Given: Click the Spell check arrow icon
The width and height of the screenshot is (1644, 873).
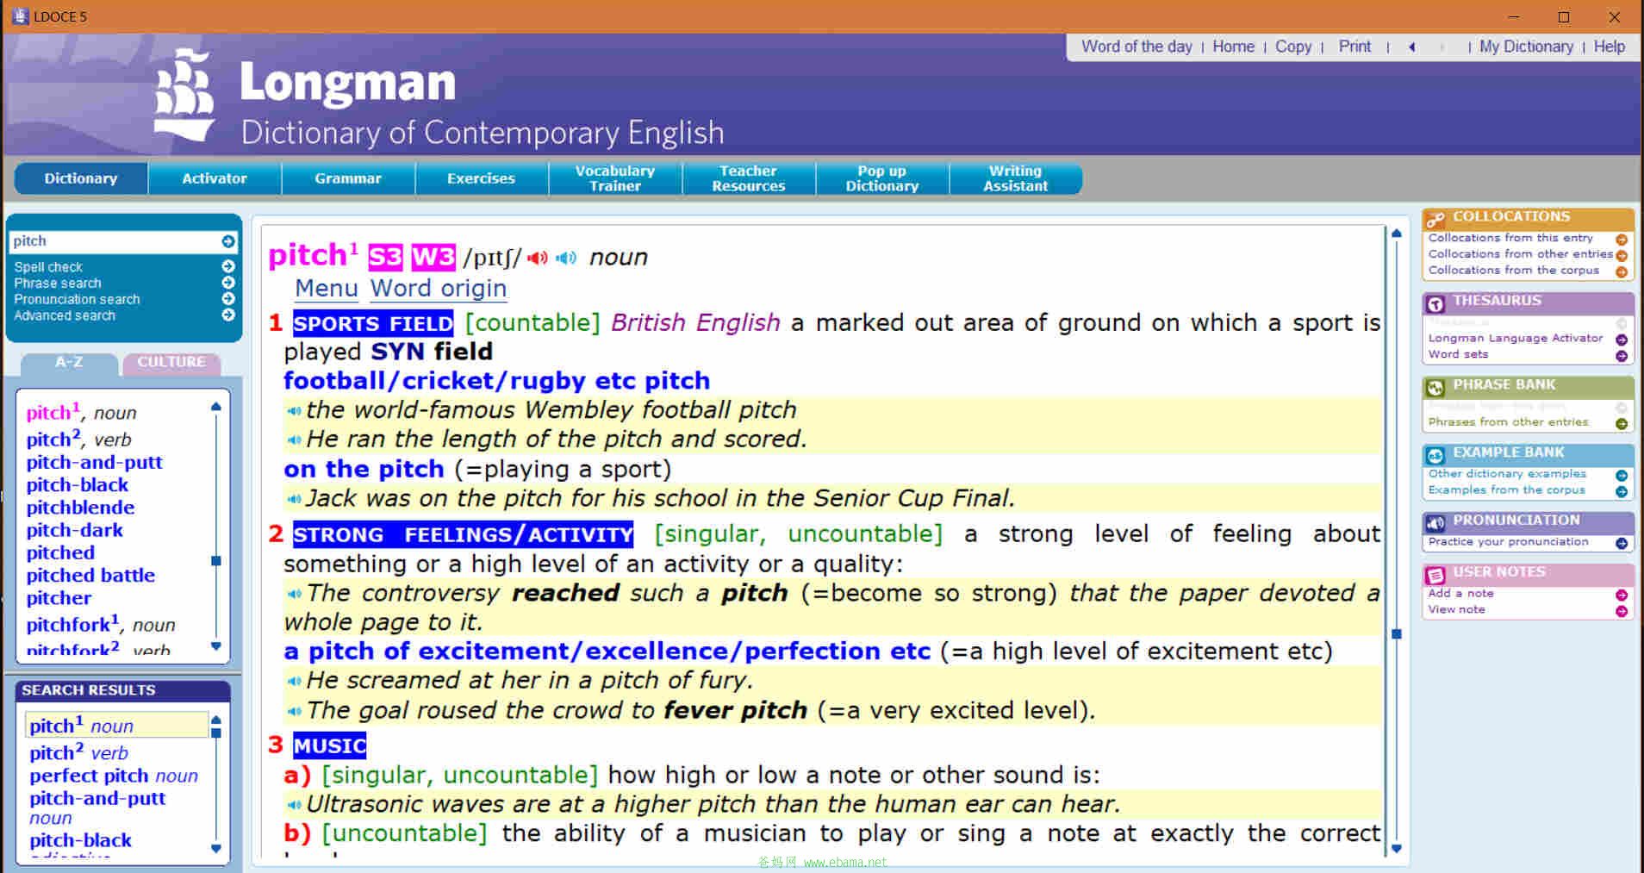Looking at the screenshot, I should [x=228, y=266].
